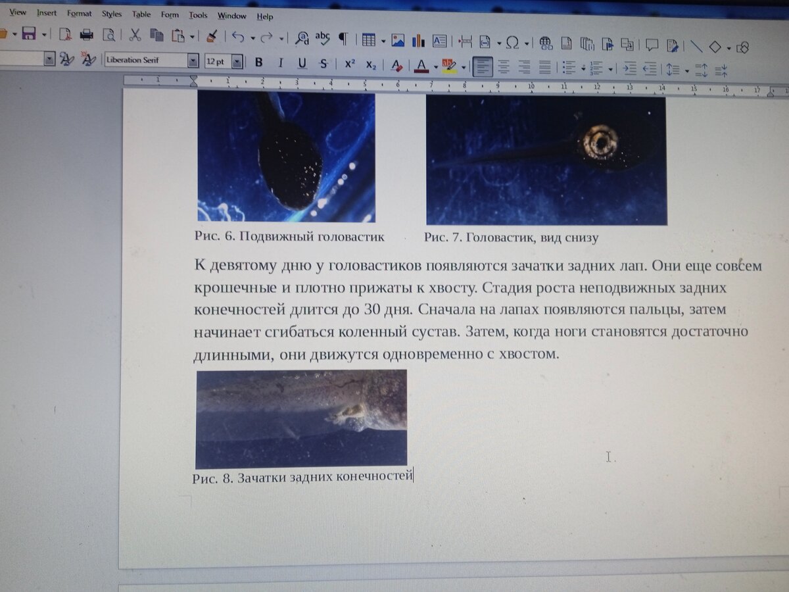Insert a special character (Omega icon)
This screenshot has height=592, width=789.
pos(512,43)
